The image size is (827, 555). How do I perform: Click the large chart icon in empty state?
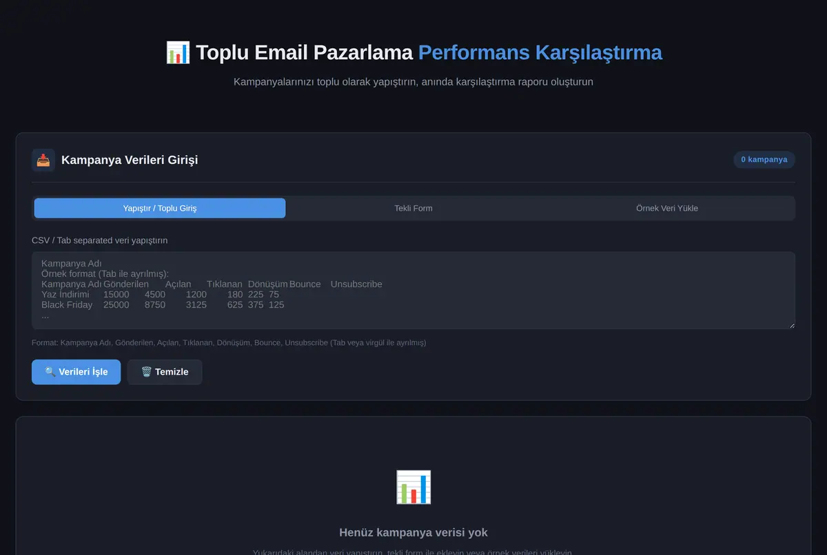point(413,487)
